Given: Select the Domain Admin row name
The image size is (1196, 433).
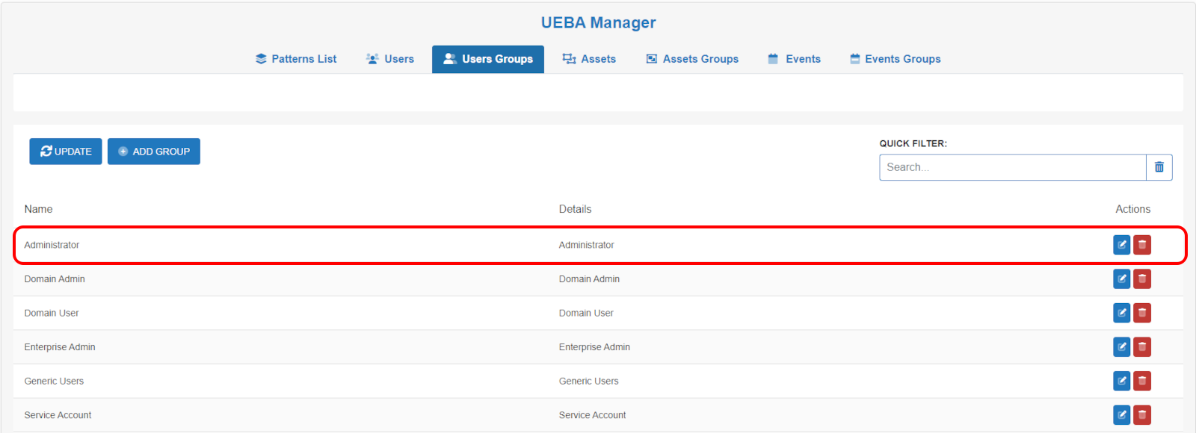Looking at the screenshot, I should 55,279.
